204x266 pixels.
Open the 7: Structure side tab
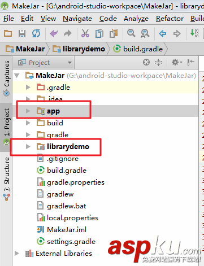(x=7, y=179)
